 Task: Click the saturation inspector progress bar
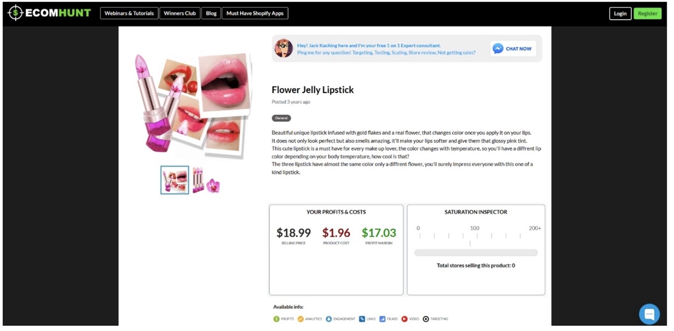(x=476, y=253)
